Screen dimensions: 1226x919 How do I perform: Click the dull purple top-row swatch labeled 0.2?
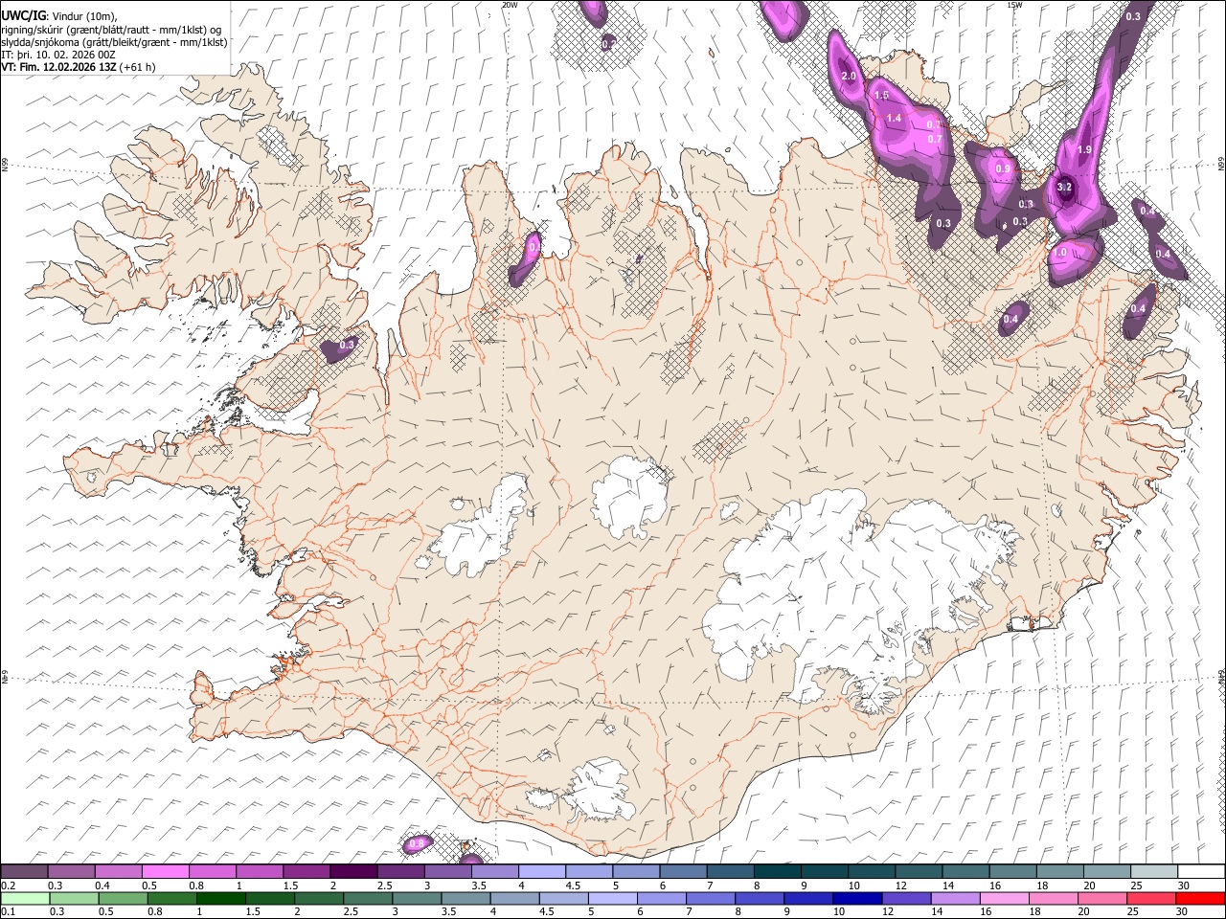click(x=24, y=872)
